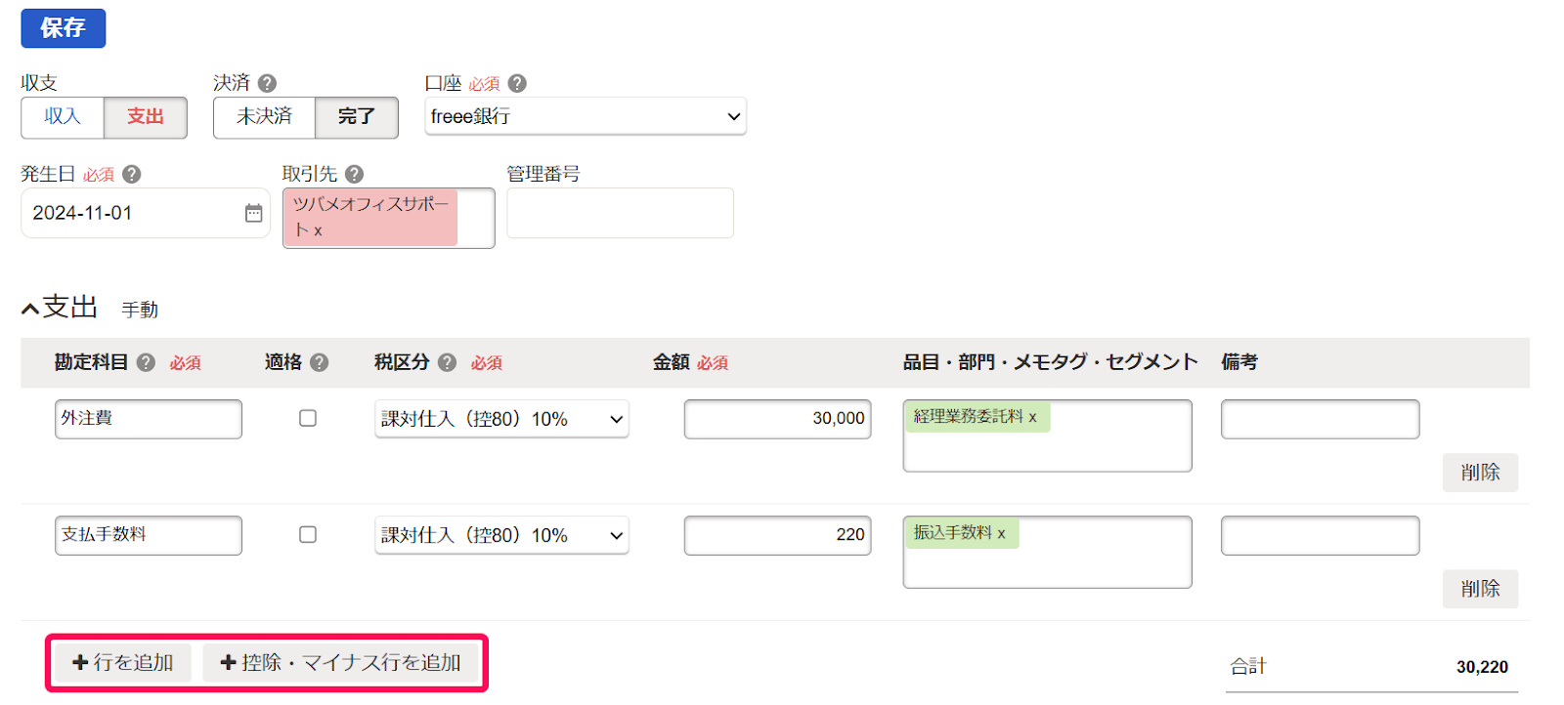Open the calendar date picker icon

253,213
